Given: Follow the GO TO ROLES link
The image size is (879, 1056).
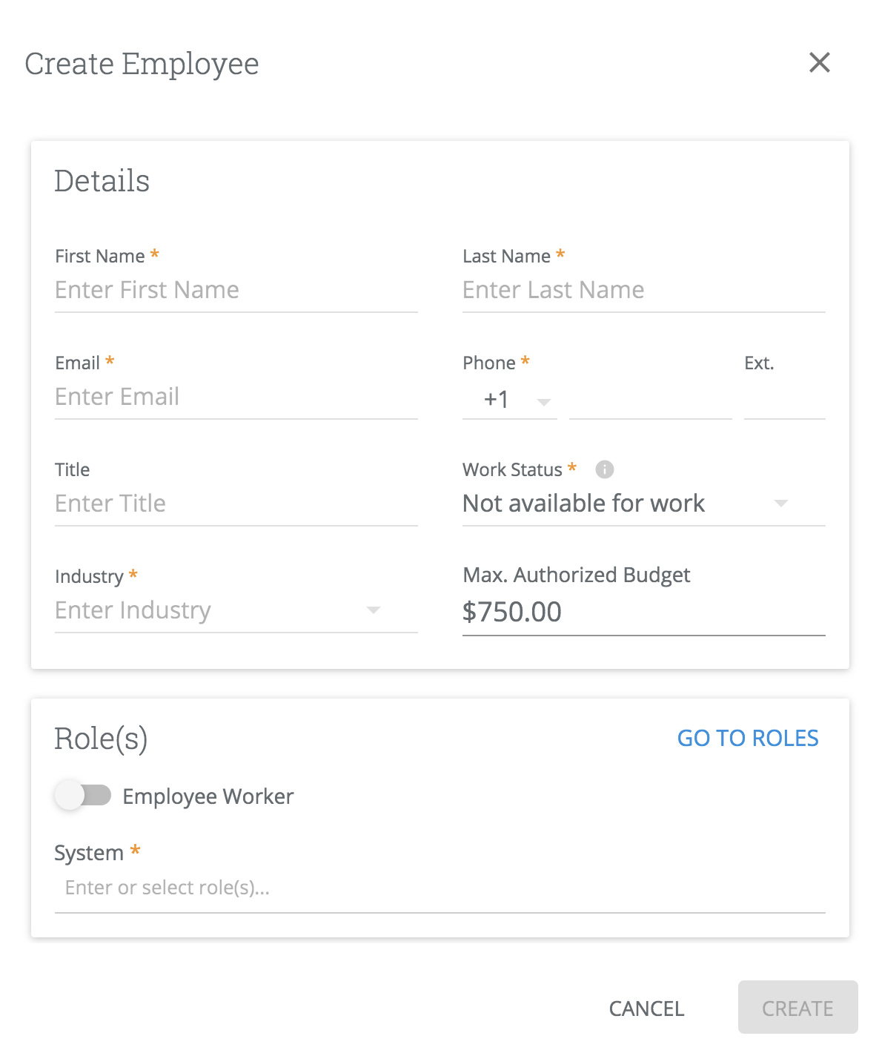Looking at the screenshot, I should pos(748,738).
